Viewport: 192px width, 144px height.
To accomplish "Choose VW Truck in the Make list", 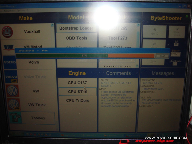I will 37,105.
